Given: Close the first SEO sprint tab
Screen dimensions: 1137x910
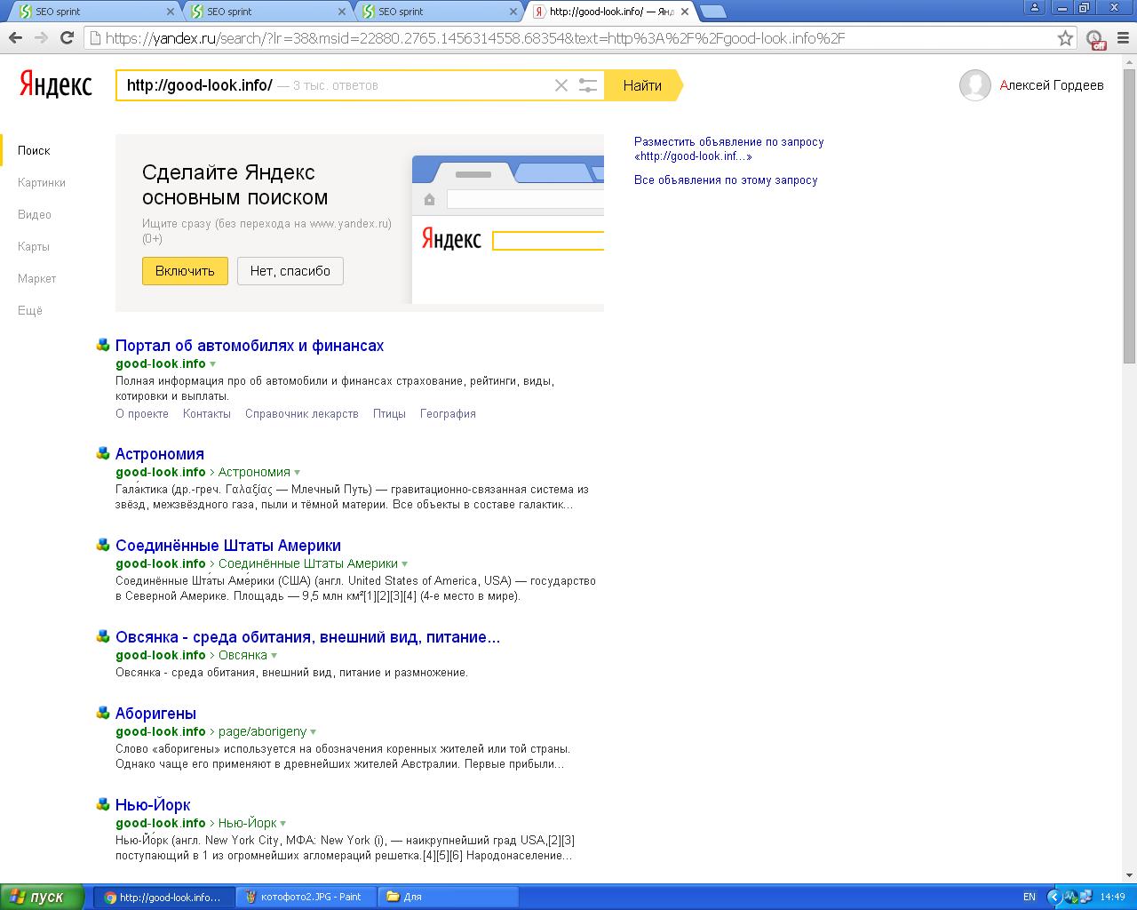Looking at the screenshot, I should [171, 12].
